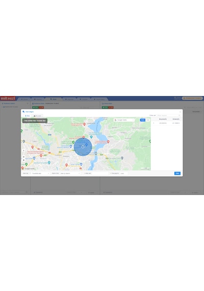Sort by Boylam column header
The height and width of the screenshot is (291, 204).
[x=163, y=119]
